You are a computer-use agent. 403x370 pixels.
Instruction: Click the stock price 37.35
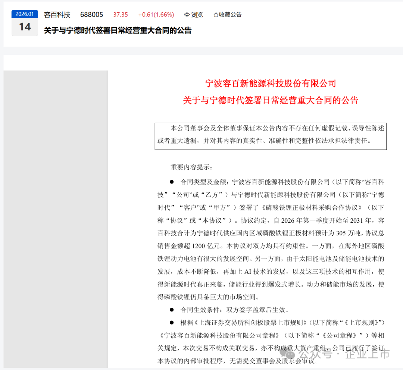click(121, 15)
